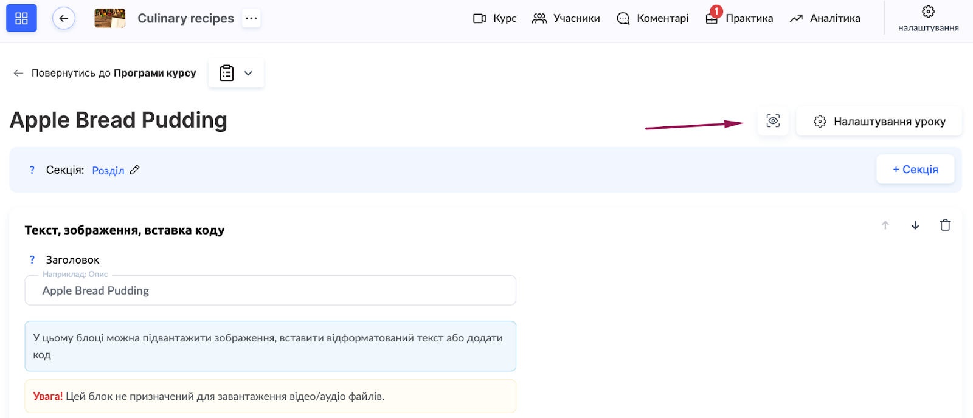Image resolution: width=973 pixels, height=418 pixels.
Task: Go to the Практика tab
Action: click(739, 18)
